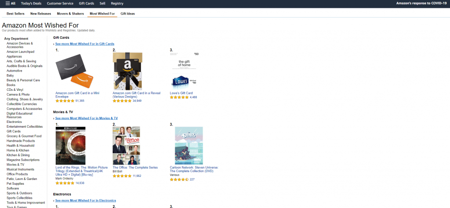This screenshot has width=450, height=208.
Task: Open Software department
Action: click(x=13, y=189)
